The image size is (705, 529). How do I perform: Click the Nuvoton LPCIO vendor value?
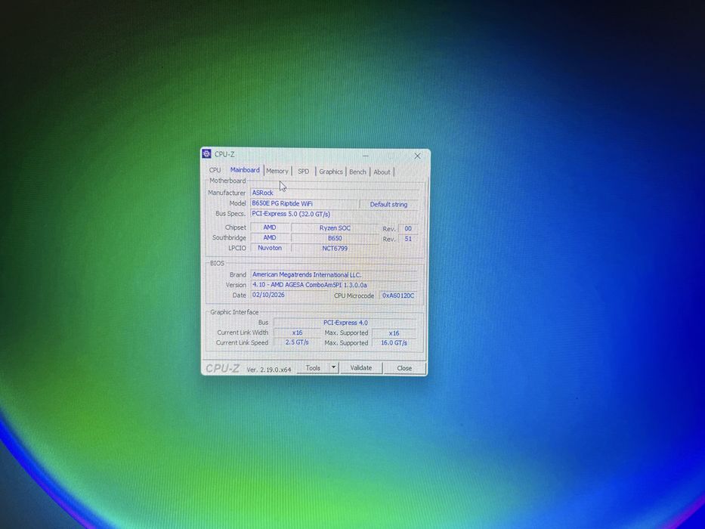coord(270,248)
